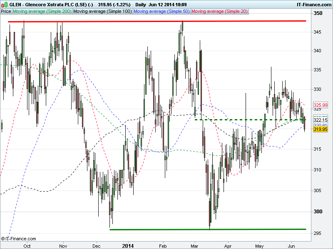Select the Price legend tab
Screen dimensions: 333x249
[x=6, y=12]
